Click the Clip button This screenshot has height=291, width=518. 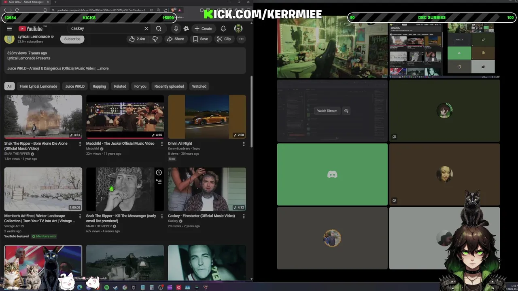224,39
